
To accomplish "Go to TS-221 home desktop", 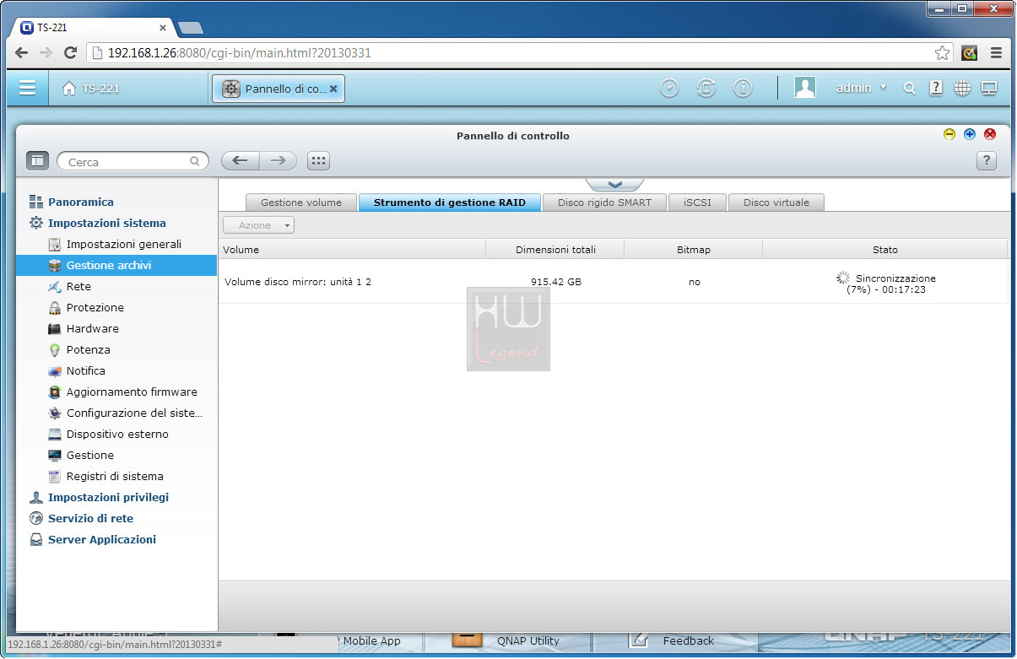I will pyautogui.click(x=91, y=88).
